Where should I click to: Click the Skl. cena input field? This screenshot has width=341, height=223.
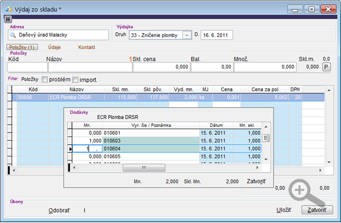coord(161,67)
